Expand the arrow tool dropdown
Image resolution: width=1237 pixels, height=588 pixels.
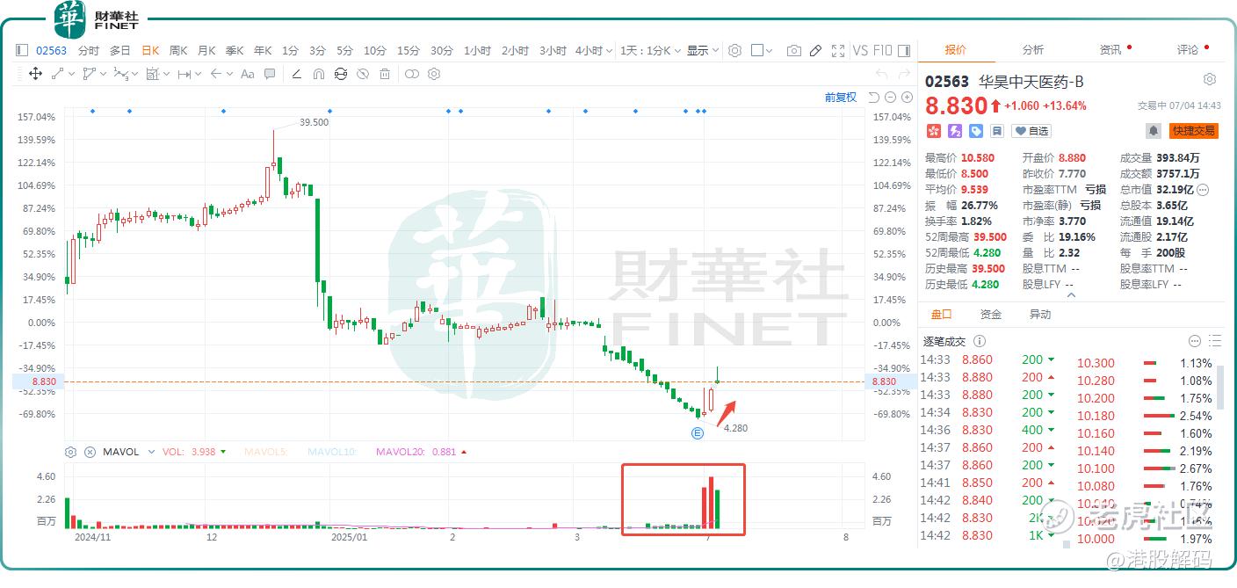pyautogui.click(x=229, y=75)
